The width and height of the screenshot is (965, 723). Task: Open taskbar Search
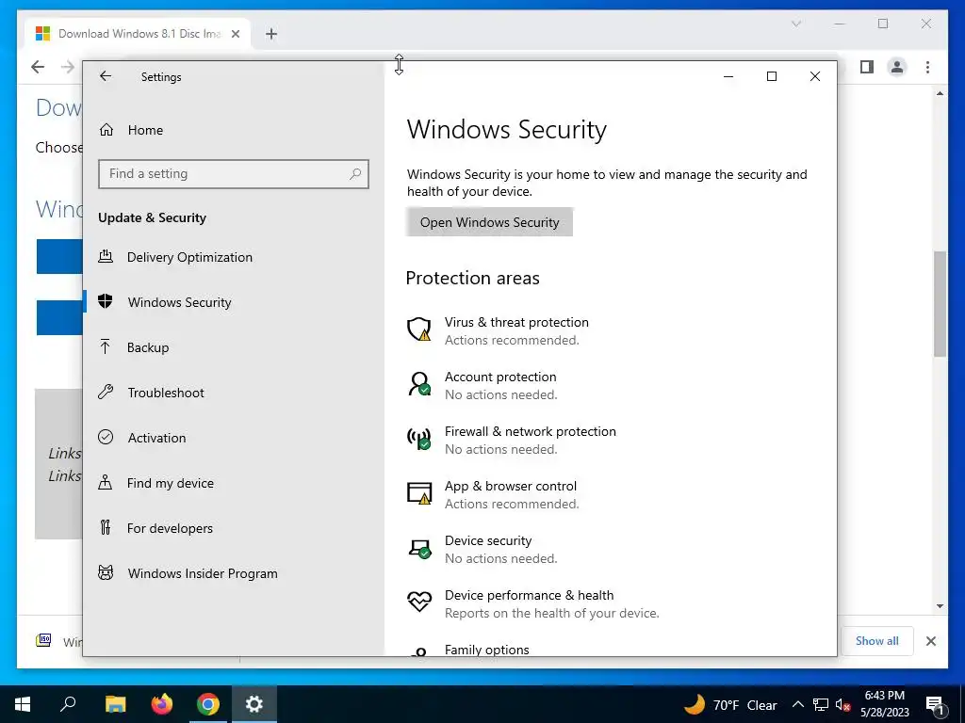coord(68,704)
